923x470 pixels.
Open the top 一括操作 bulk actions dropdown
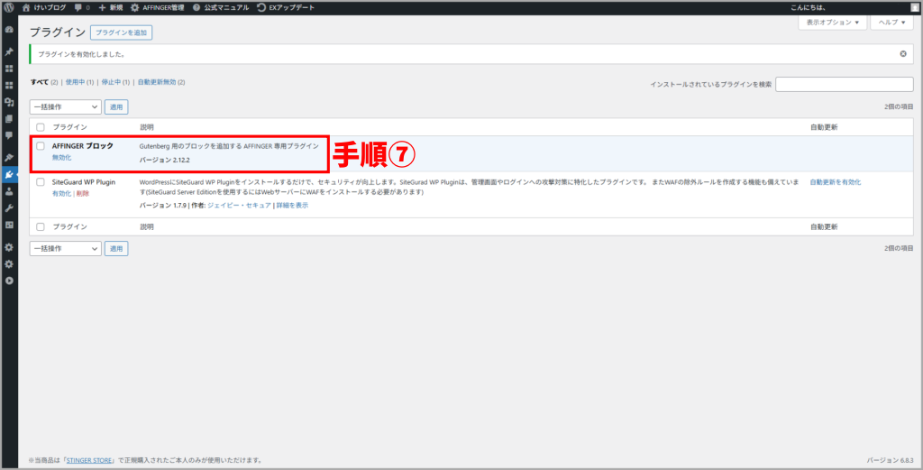[65, 106]
